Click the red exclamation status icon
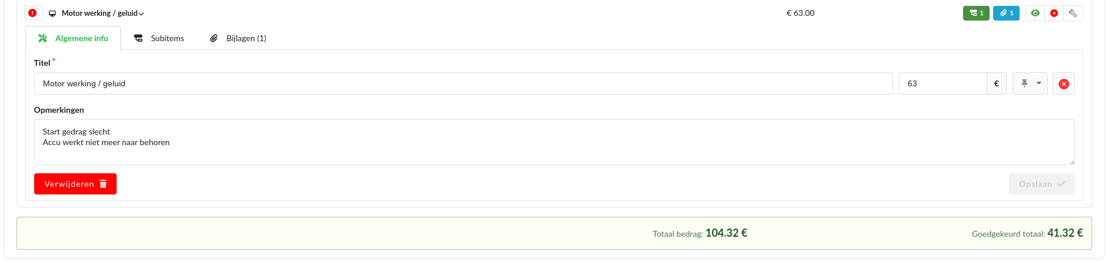Viewport: 1108px width, 262px height. tap(32, 13)
